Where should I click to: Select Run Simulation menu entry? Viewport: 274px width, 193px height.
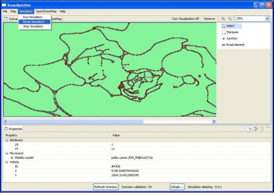pos(33,17)
